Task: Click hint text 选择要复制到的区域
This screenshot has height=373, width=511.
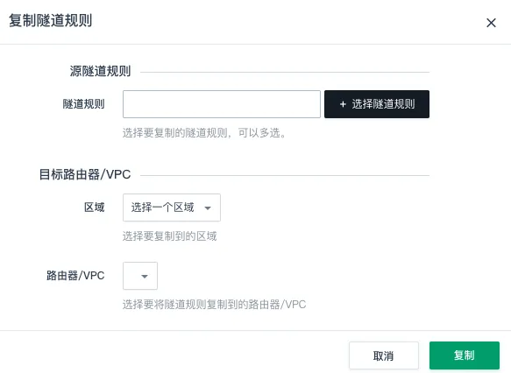Action: point(169,236)
